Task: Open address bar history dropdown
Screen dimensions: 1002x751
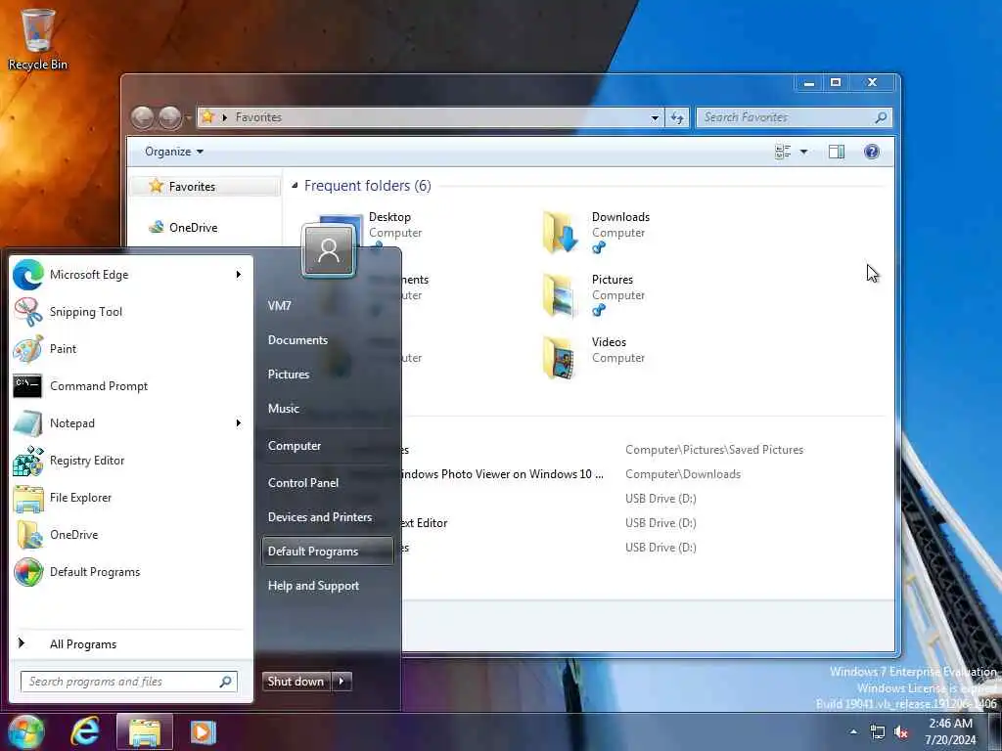Action: point(655,117)
